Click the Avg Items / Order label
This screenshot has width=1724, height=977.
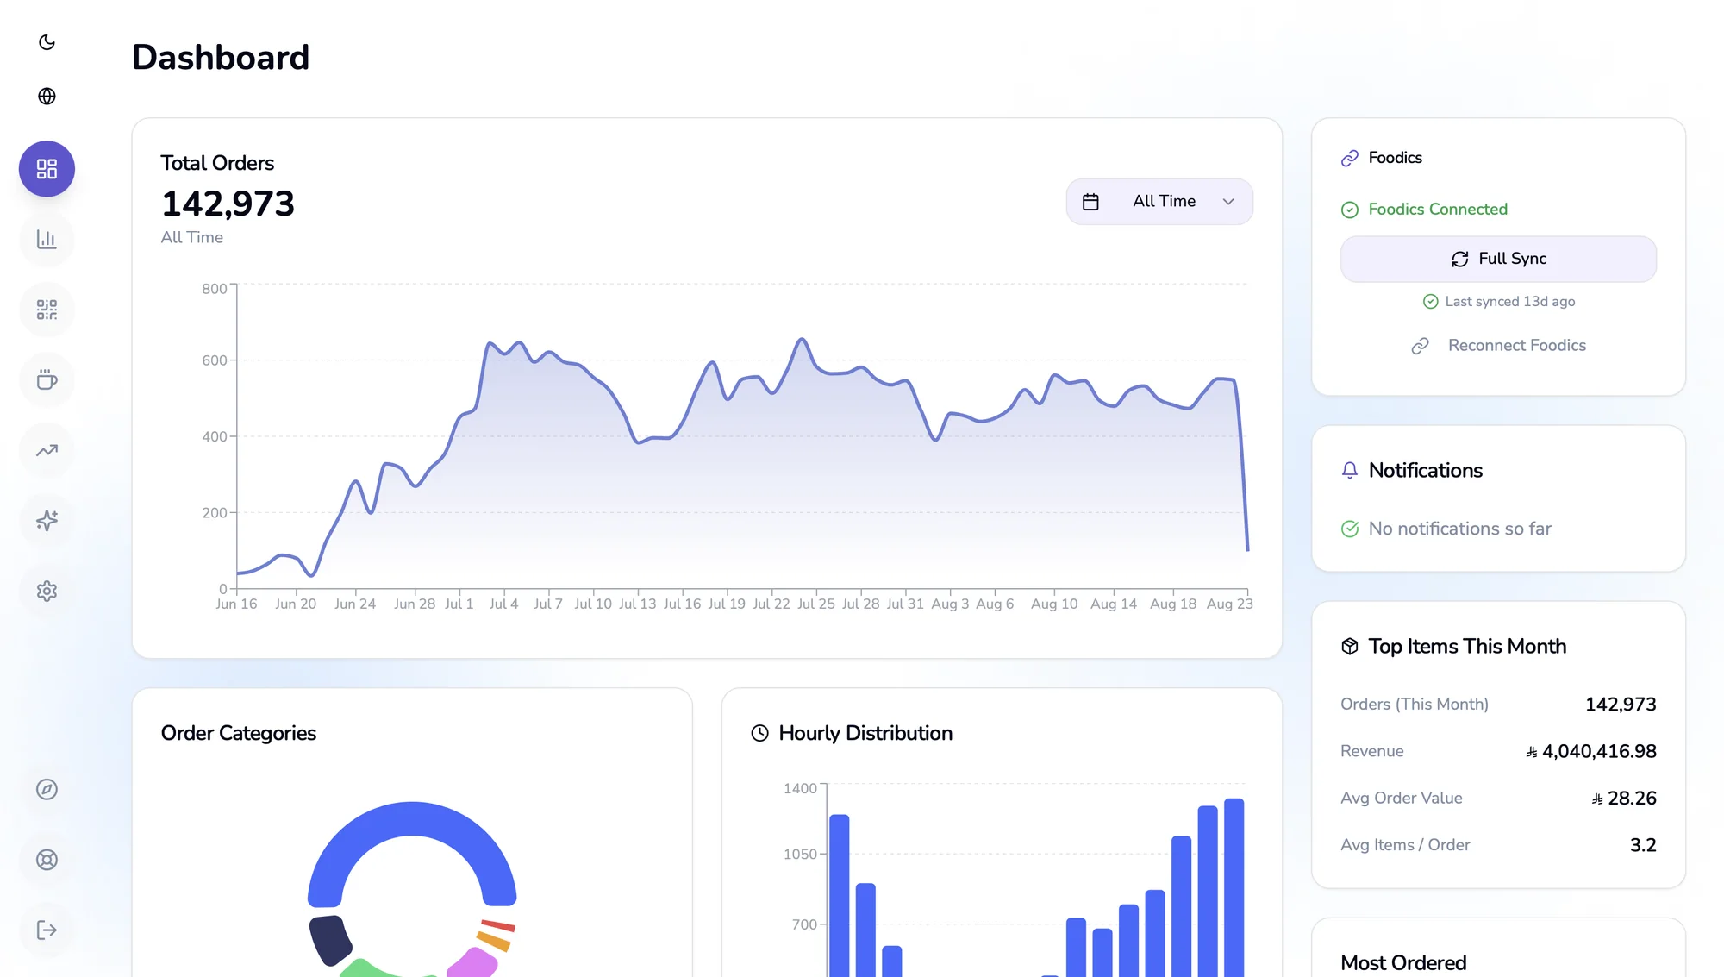click(x=1405, y=845)
